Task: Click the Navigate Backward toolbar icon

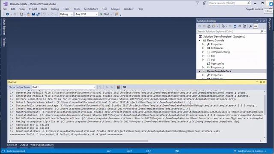Action: tap(7, 14)
